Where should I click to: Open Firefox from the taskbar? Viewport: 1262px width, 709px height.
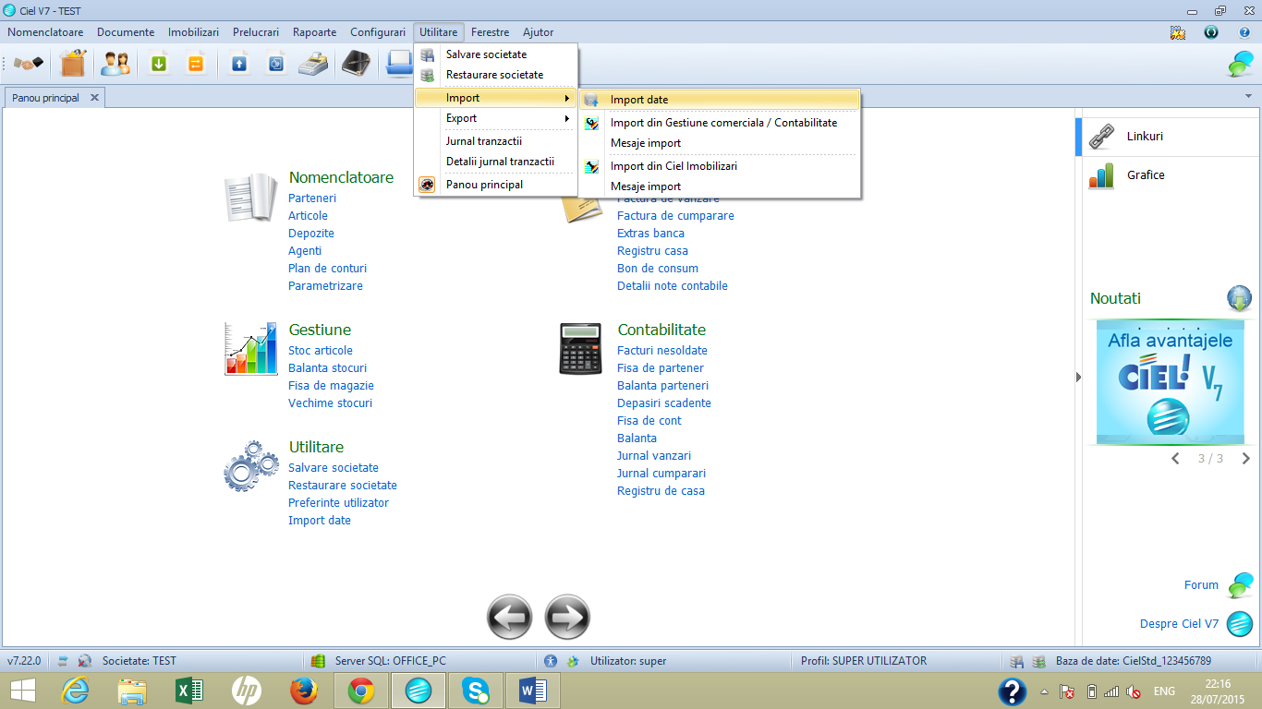point(304,691)
